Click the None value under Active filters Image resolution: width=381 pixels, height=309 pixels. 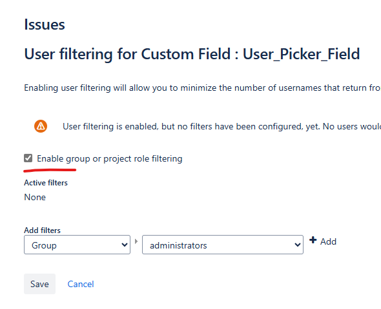tap(35, 197)
